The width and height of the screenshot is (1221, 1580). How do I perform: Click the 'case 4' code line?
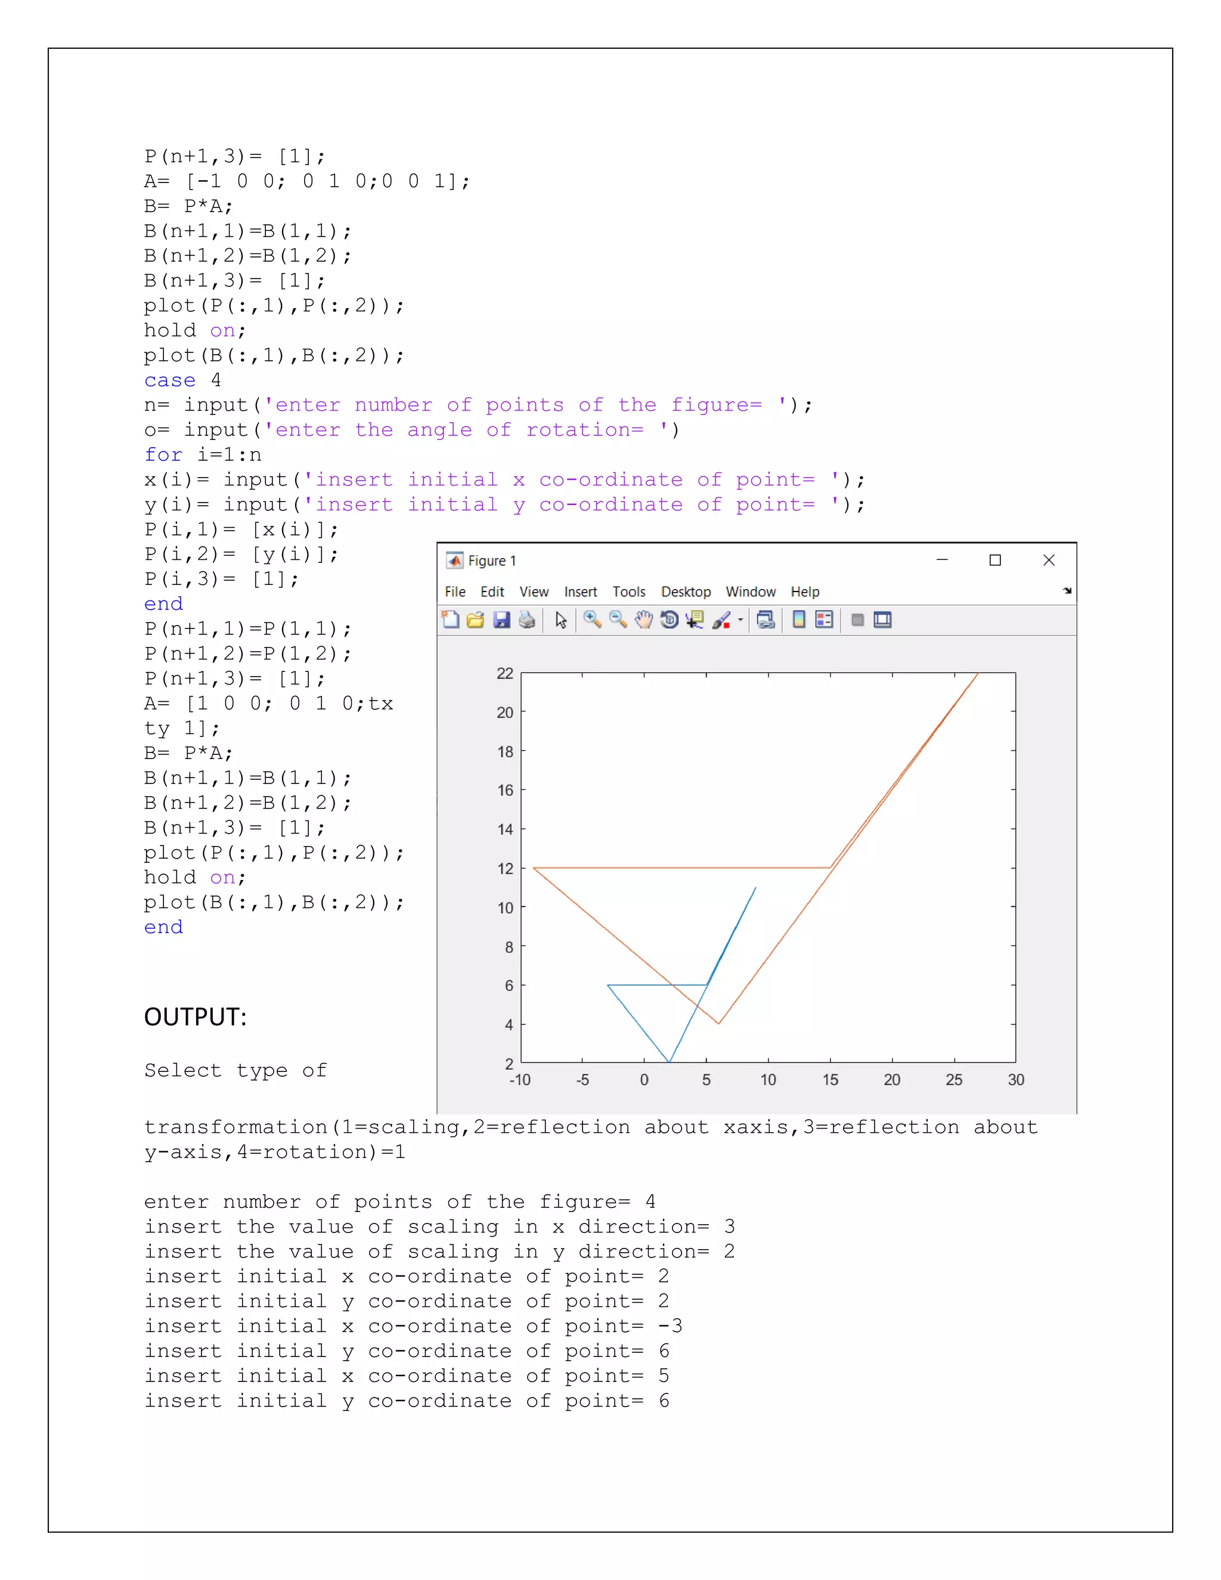click(x=183, y=380)
